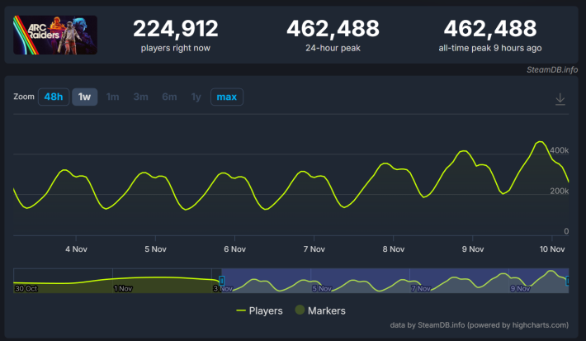Click the navigator area near 1 Nov
The height and width of the screenshot is (341, 586).
tap(124, 281)
